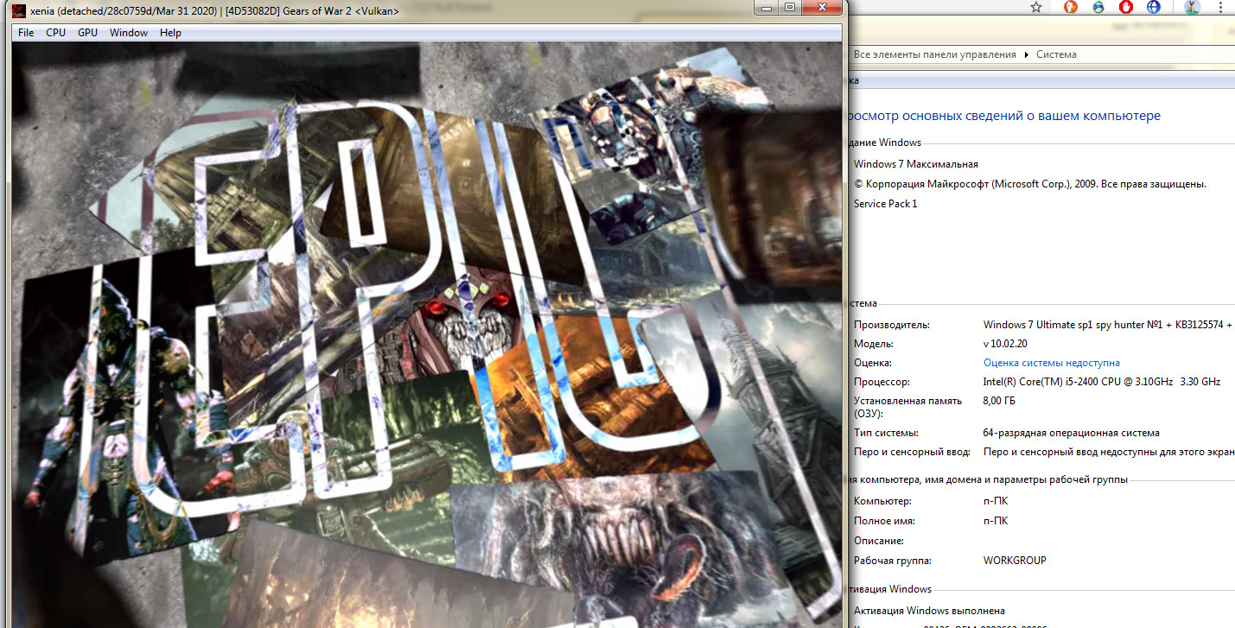Close the xenia Gears of War 2 window
The height and width of the screenshot is (628, 1235).
[822, 8]
